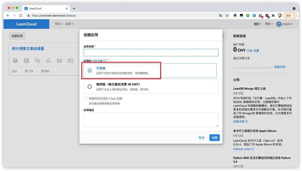This screenshot has width=302, height=171.
Task: Open the SMS envelope icon
Action: pyautogui.click(x=59, y=61)
